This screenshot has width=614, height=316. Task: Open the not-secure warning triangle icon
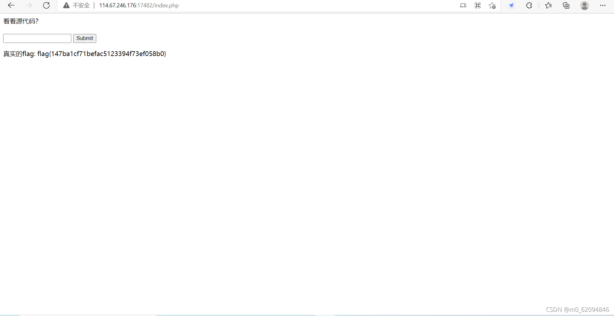coord(66,5)
